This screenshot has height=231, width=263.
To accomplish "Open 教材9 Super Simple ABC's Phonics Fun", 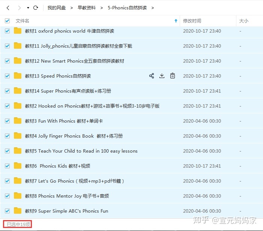I will 66,211.
